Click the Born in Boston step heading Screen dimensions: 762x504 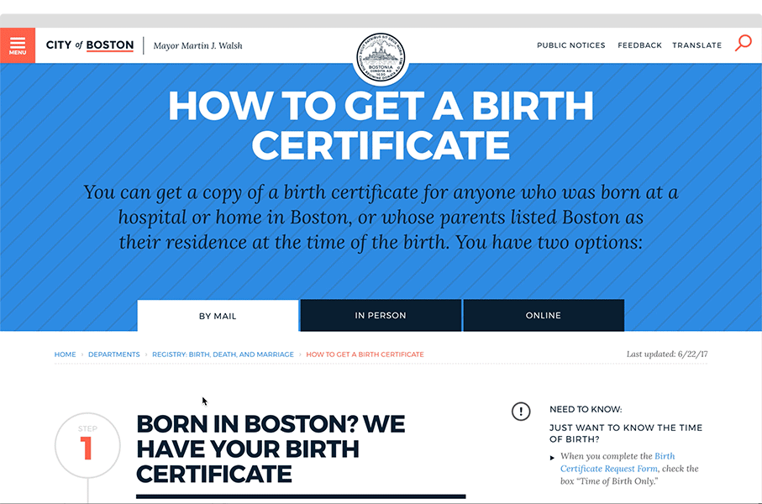pos(271,449)
